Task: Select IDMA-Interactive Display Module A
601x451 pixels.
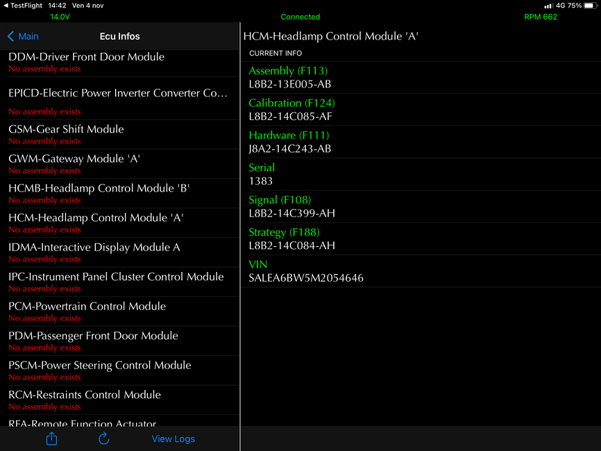Action: 119,253
